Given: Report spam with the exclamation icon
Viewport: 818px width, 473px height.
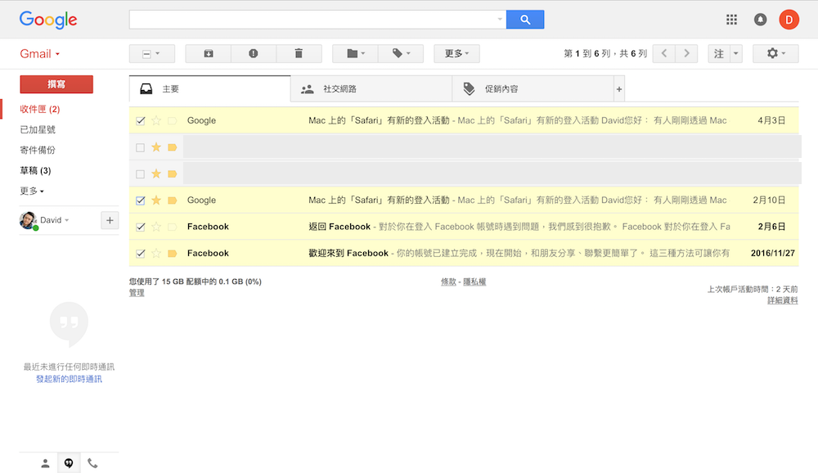Looking at the screenshot, I should tap(254, 54).
